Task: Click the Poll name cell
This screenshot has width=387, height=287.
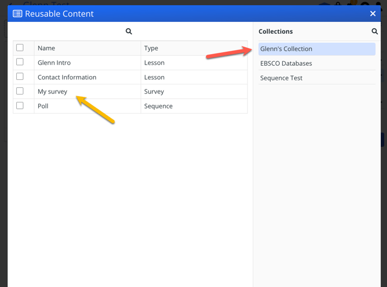Action: [87, 106]
